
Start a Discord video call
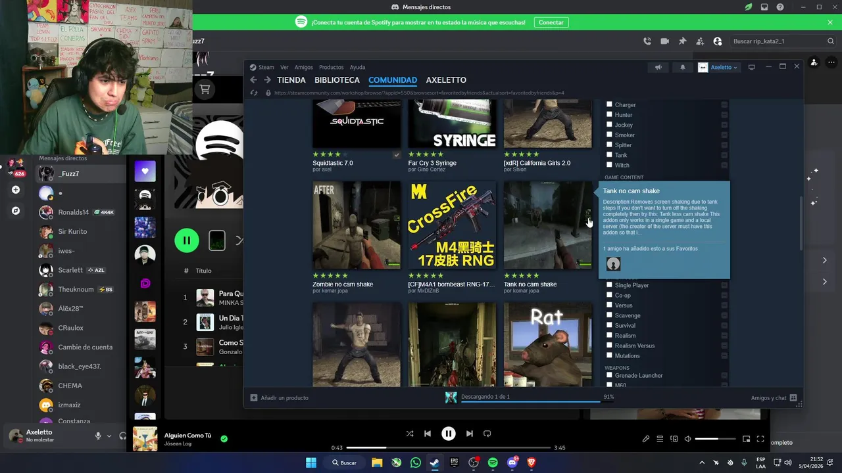(x=665, y=41)
